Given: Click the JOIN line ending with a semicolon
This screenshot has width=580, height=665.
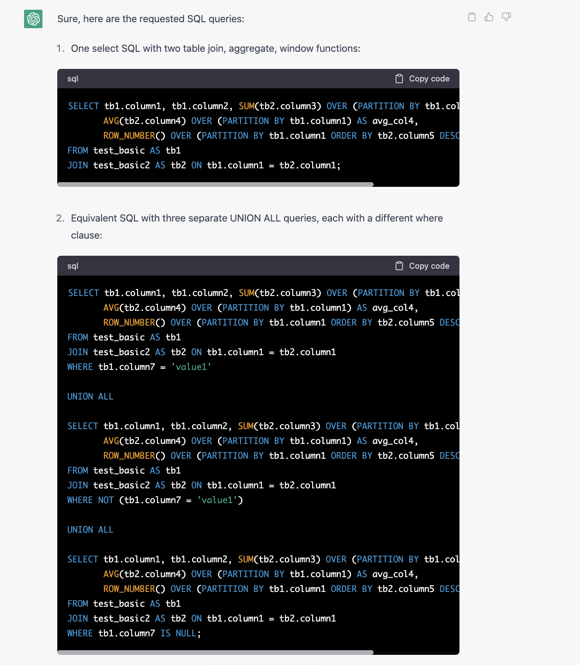Looking at the screenshot, I should [x=204, y=165].
